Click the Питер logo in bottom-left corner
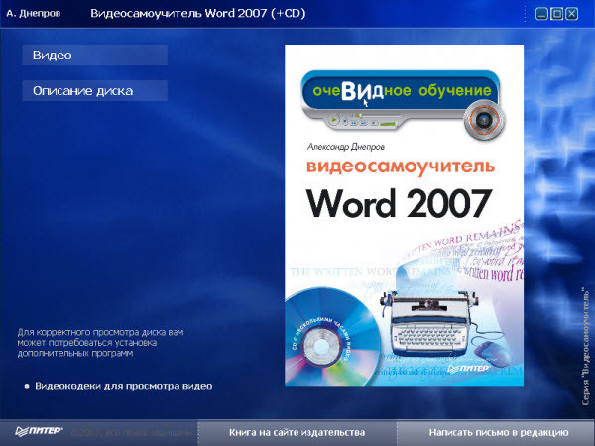595x446 pixels. [x=39, y=432]
